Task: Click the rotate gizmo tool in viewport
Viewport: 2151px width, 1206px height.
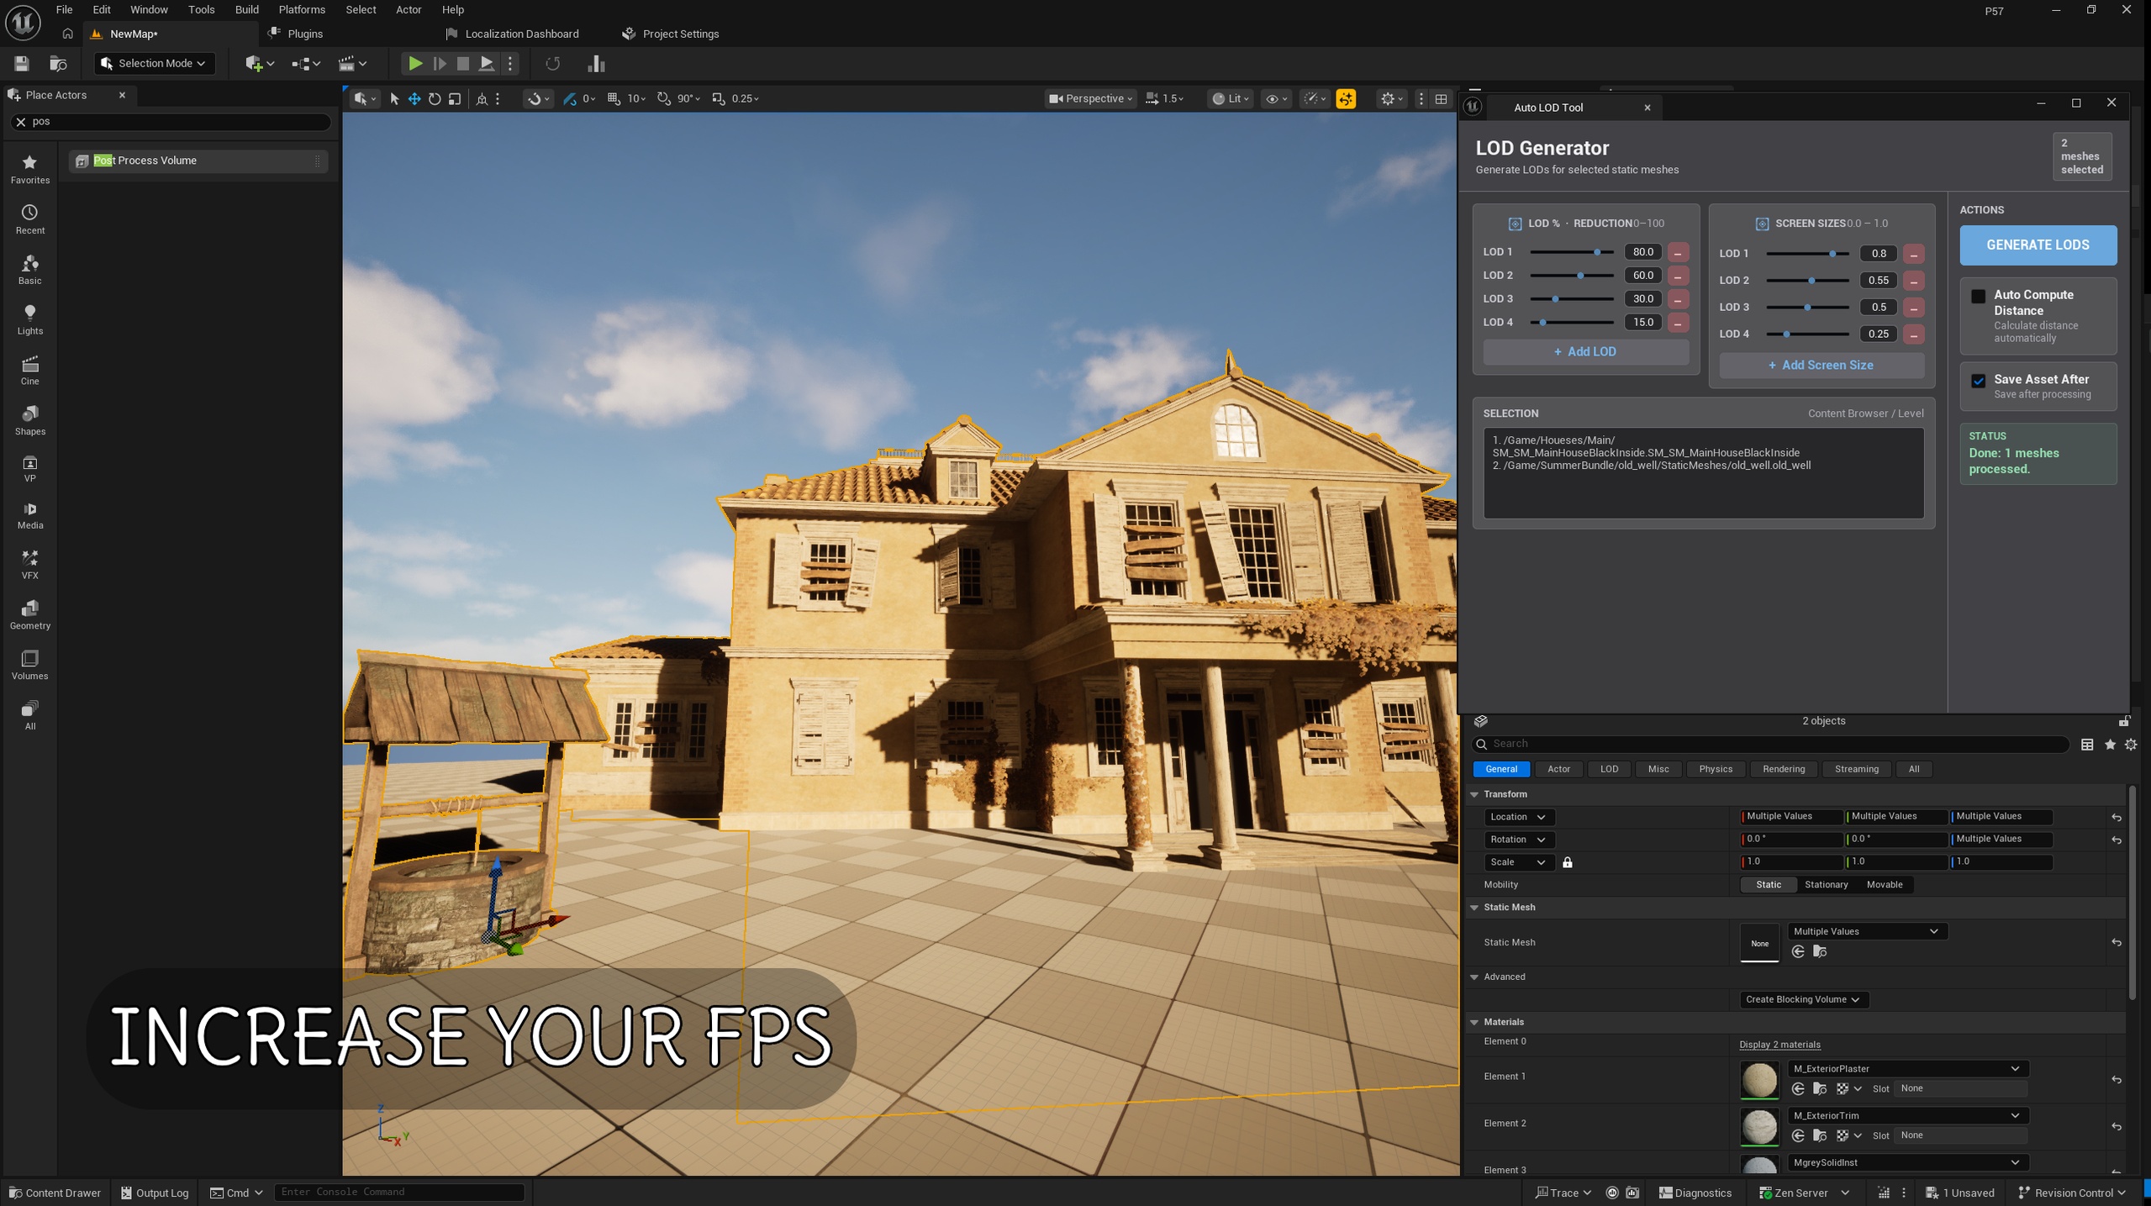Action: 435,99
